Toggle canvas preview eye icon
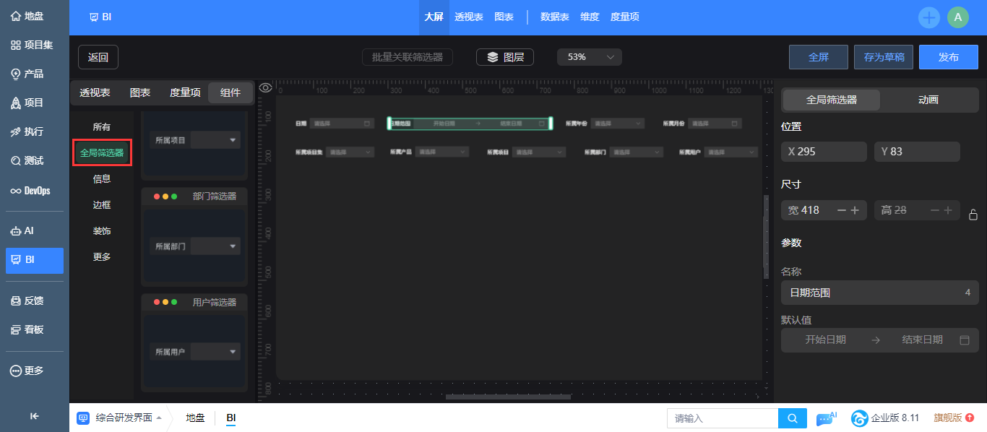The width and height of the screenshot is (987, 432). (x=266, y=88)
